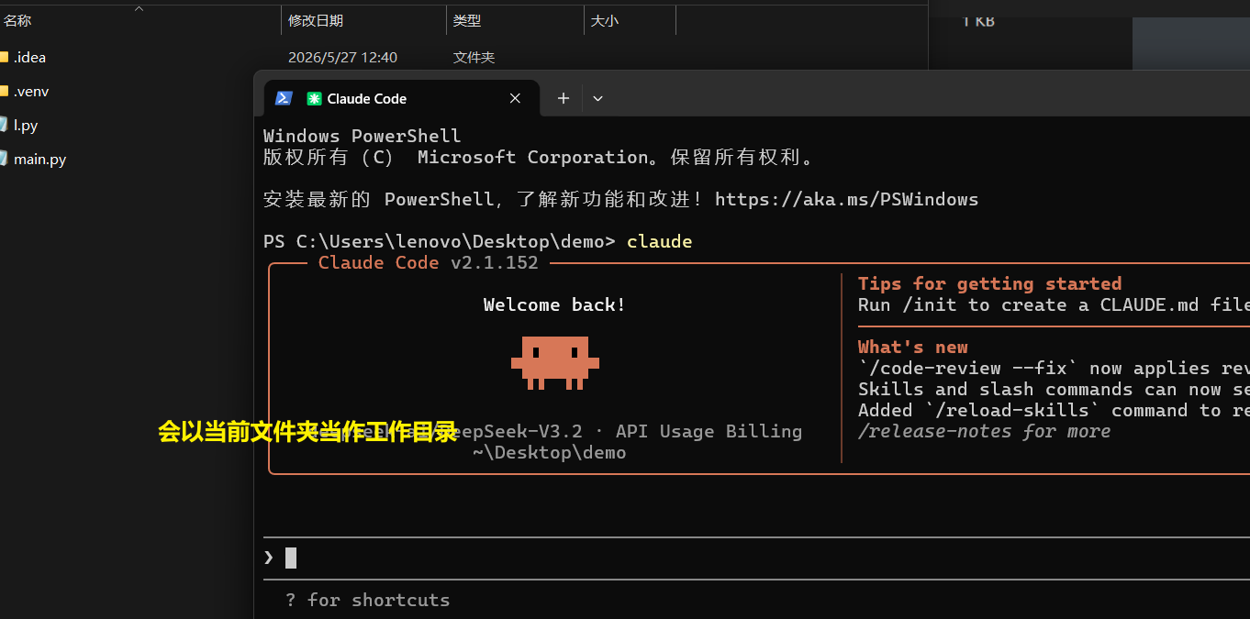Click the 'API Usage Billing' text
This screenshot has height=619, width=1250.
pos(709,431)
